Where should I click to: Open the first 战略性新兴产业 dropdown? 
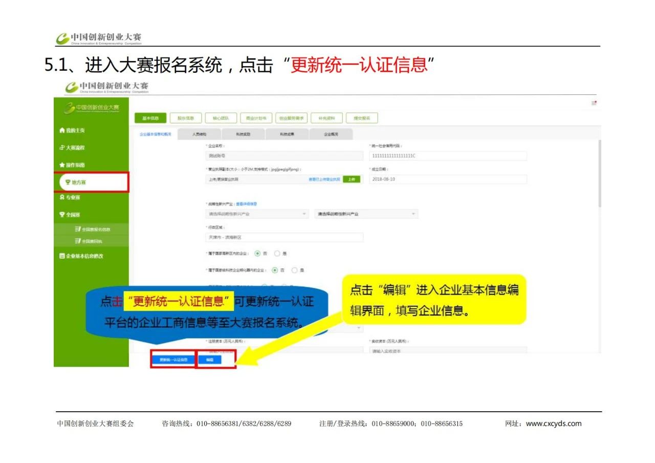(x=257, y=214)
